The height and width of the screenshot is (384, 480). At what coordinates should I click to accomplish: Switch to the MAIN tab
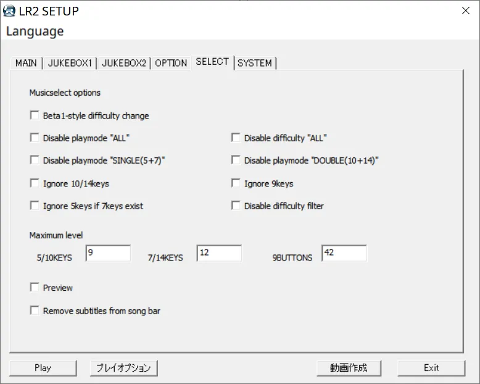pyautogui.click(x=26, y=63)
